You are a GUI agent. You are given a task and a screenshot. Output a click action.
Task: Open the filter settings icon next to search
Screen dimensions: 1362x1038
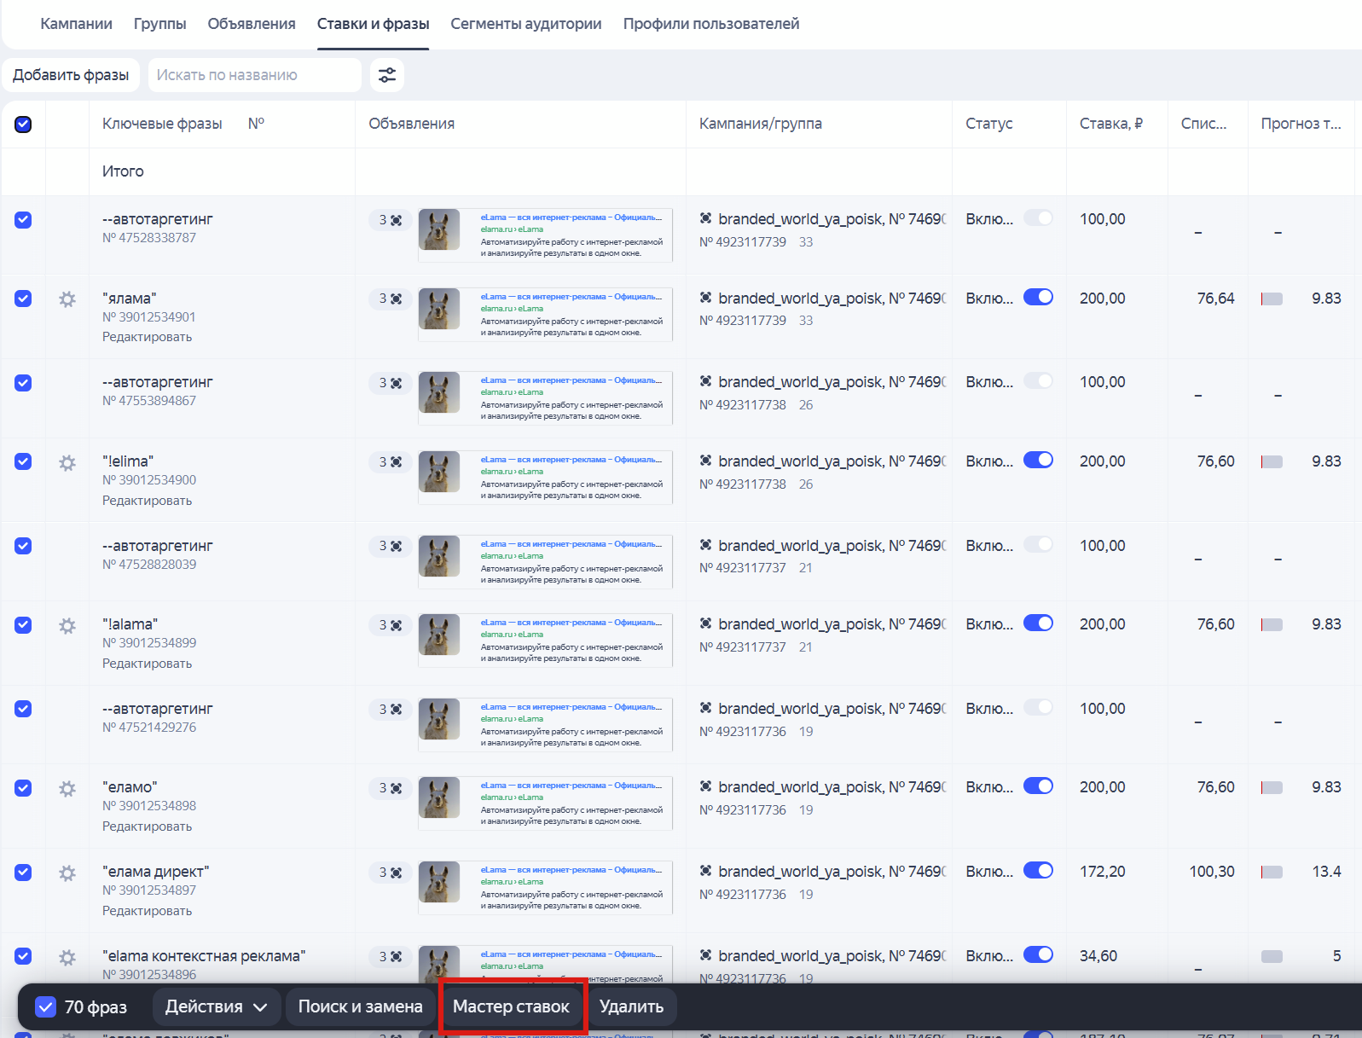[x=386, y=75]
